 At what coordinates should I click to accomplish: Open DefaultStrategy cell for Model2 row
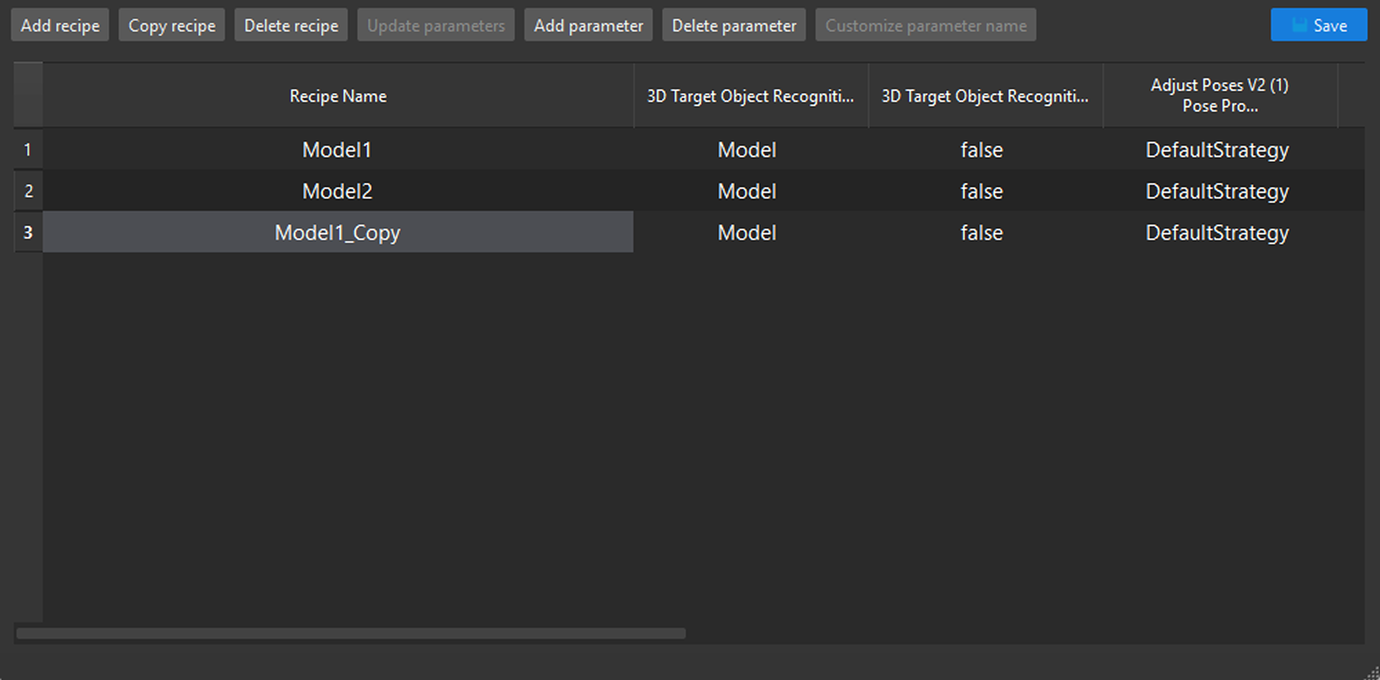coord(1217,191)
